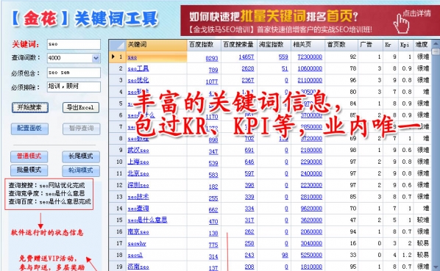Sort by 淘宝指数 column header
440x271 pixels.
click(x=274, y=45)
